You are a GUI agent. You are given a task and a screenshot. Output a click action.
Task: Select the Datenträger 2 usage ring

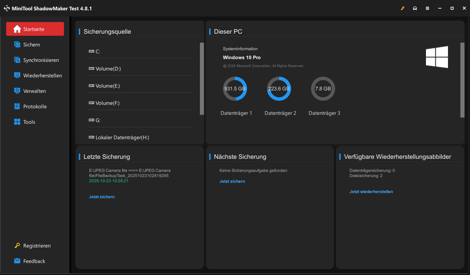[x=279, y=89]
